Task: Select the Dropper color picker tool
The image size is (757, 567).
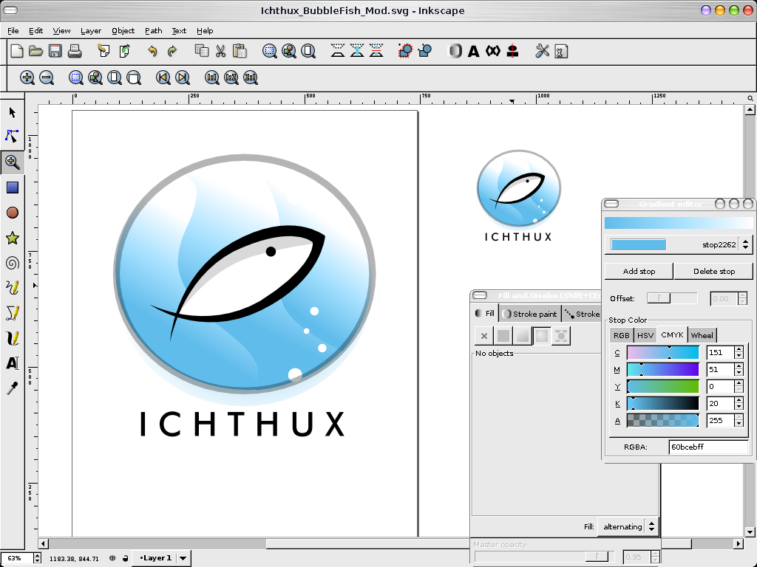Action: 13,388
